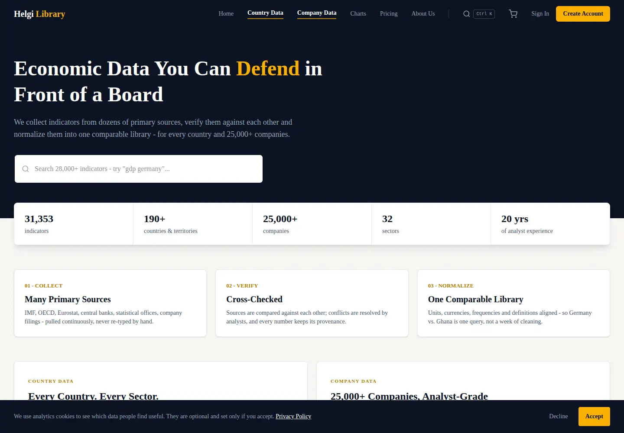624x433 pixels.
Task: Click the 31,353 indicators stat
Action: 74,224
